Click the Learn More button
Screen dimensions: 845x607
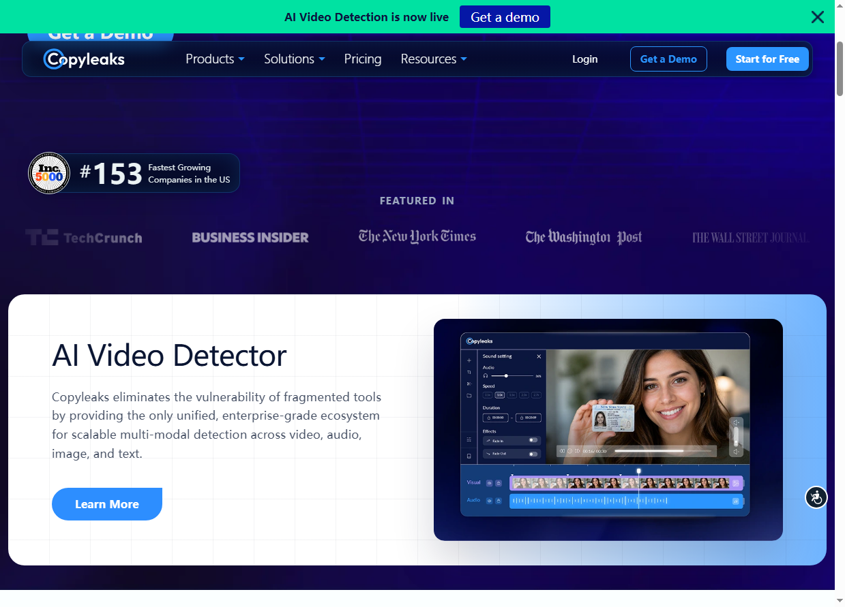coord(107,504)
